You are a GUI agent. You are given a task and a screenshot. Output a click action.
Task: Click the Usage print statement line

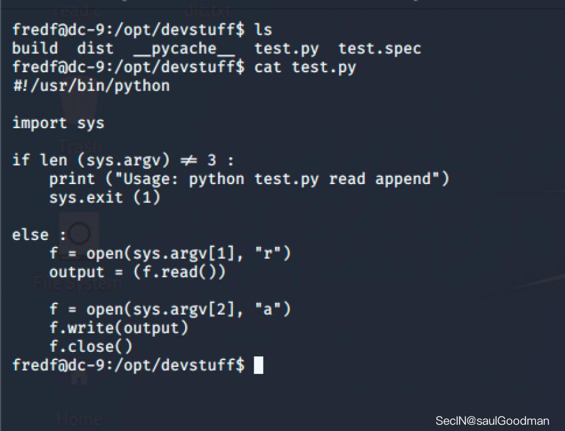(x=249, y=179)
